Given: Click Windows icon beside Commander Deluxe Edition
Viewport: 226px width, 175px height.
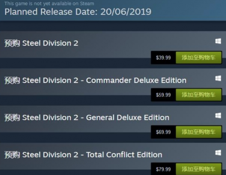Looking at the screenshot, I should (x=218, y=78).
